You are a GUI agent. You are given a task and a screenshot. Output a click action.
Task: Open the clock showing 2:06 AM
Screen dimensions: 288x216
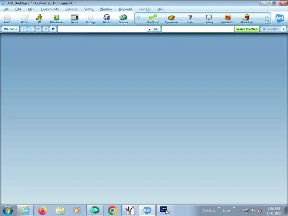[x=274, y=211]
